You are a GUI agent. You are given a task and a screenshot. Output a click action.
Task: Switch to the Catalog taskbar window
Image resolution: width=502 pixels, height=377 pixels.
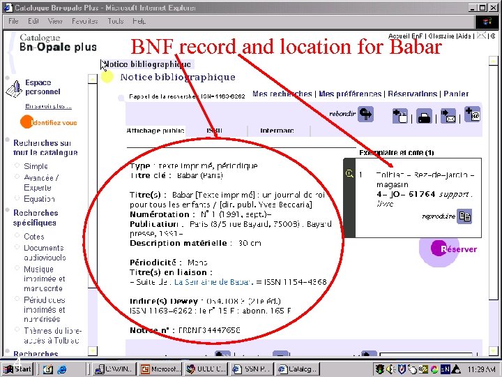[298, 369]
